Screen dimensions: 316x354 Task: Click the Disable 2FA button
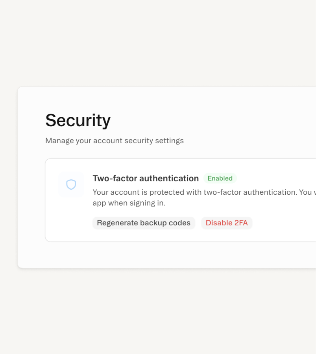(x=227, y=223)
